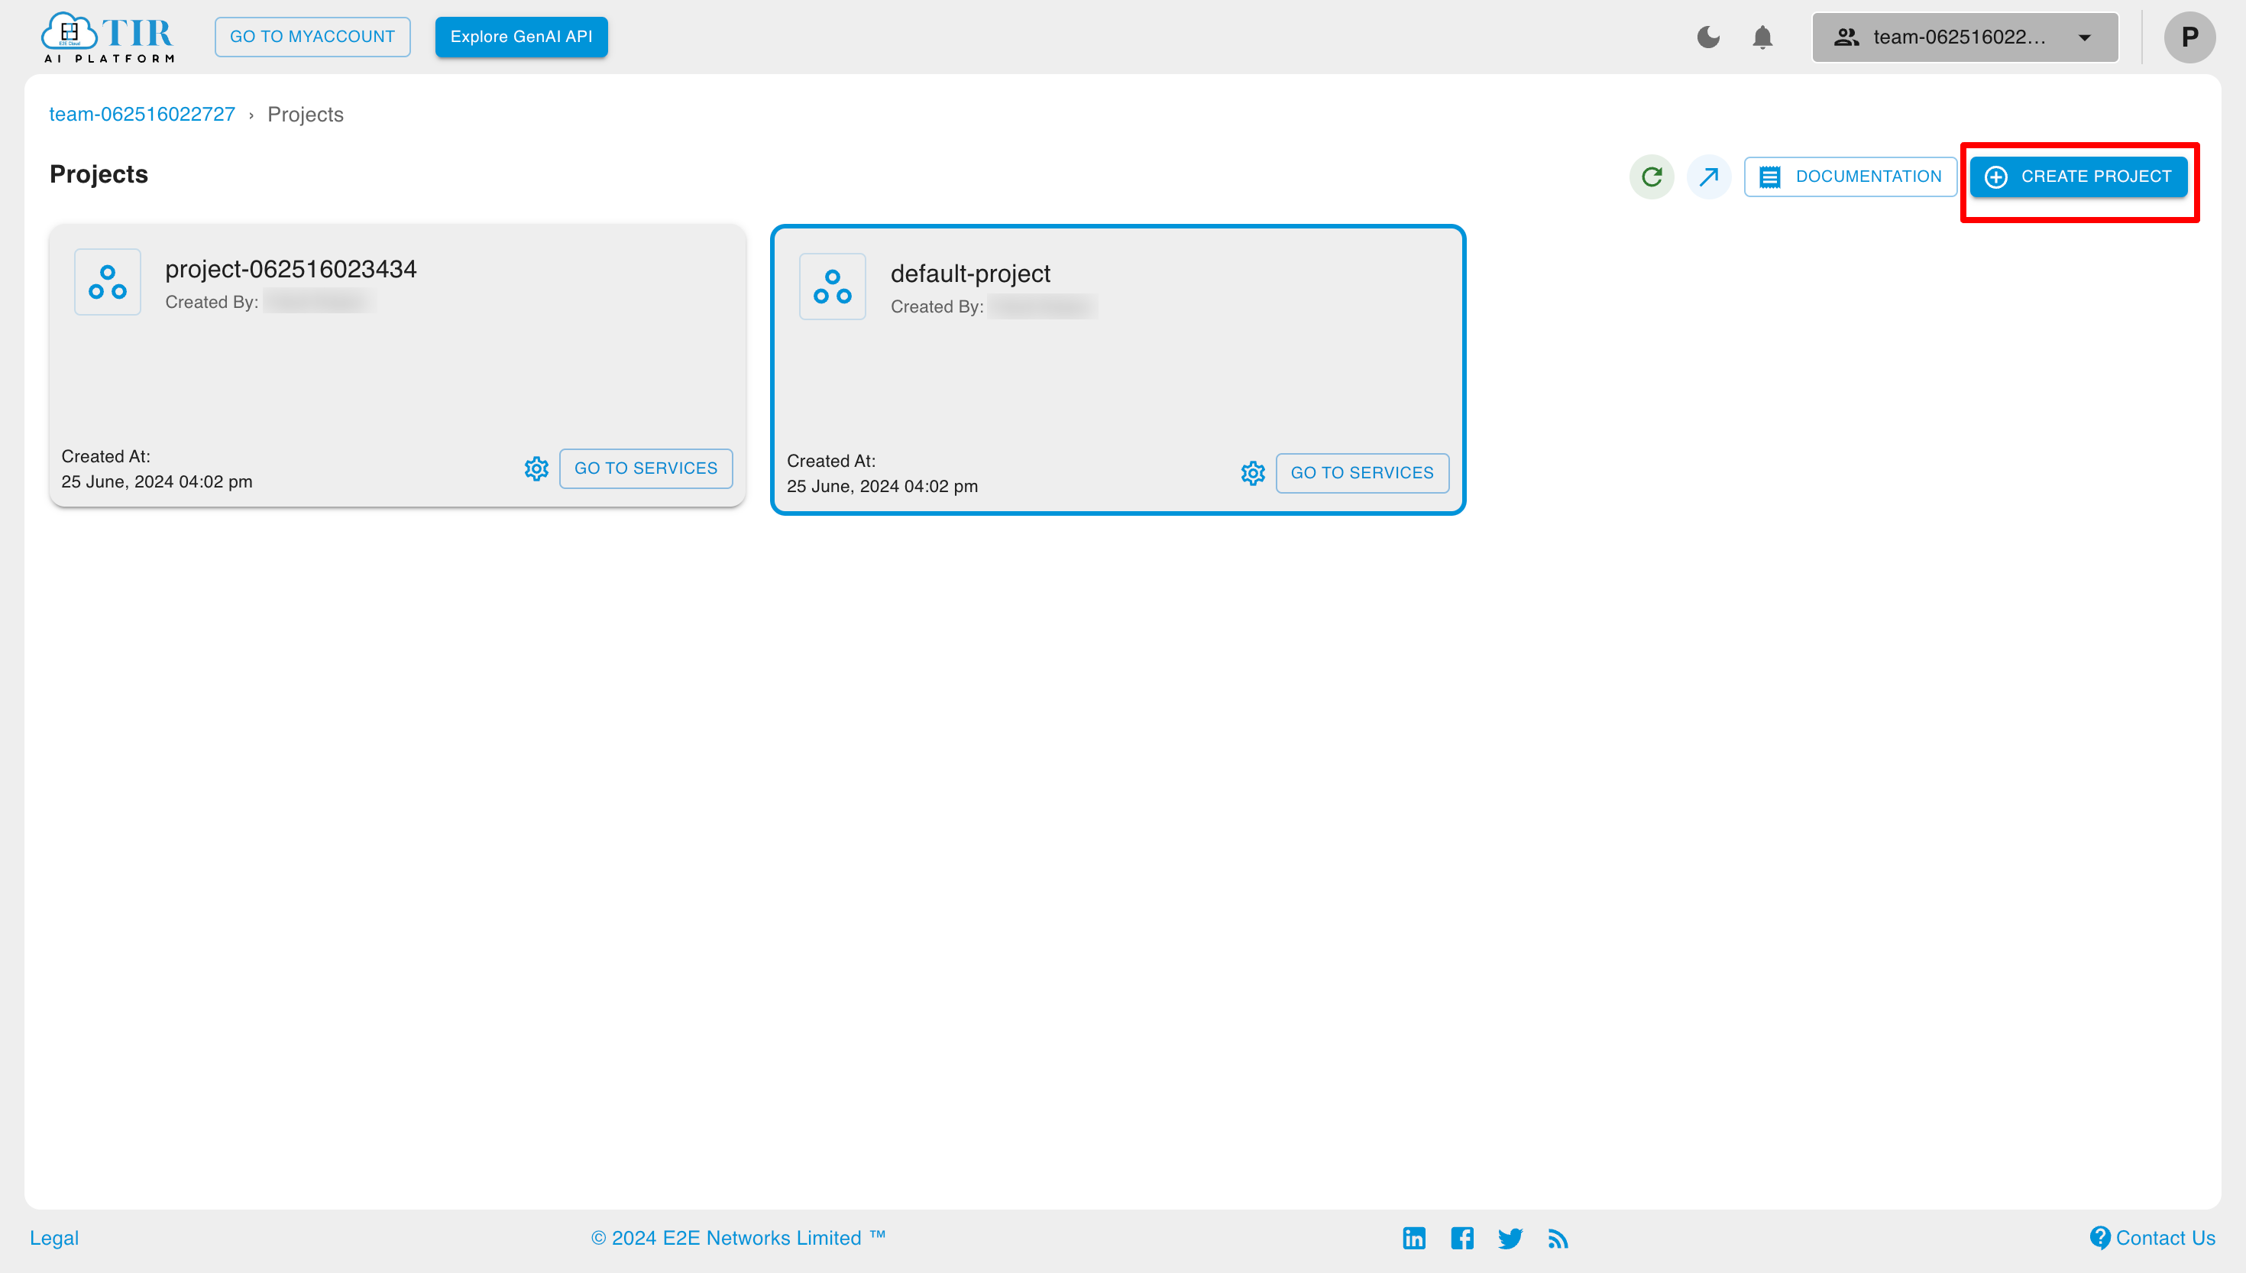Go to services for project-062516023434
The width and height of the screenshot is (2246, 1273).
(x=645, y=468)
